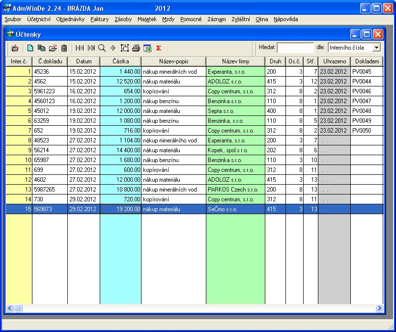Screen dimensions: 396x332
Task: Select document number 5987265 cell
Action: (50, 190)
